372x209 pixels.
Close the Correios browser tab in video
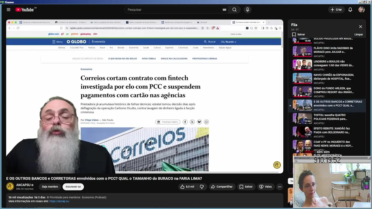pos(263,22)
